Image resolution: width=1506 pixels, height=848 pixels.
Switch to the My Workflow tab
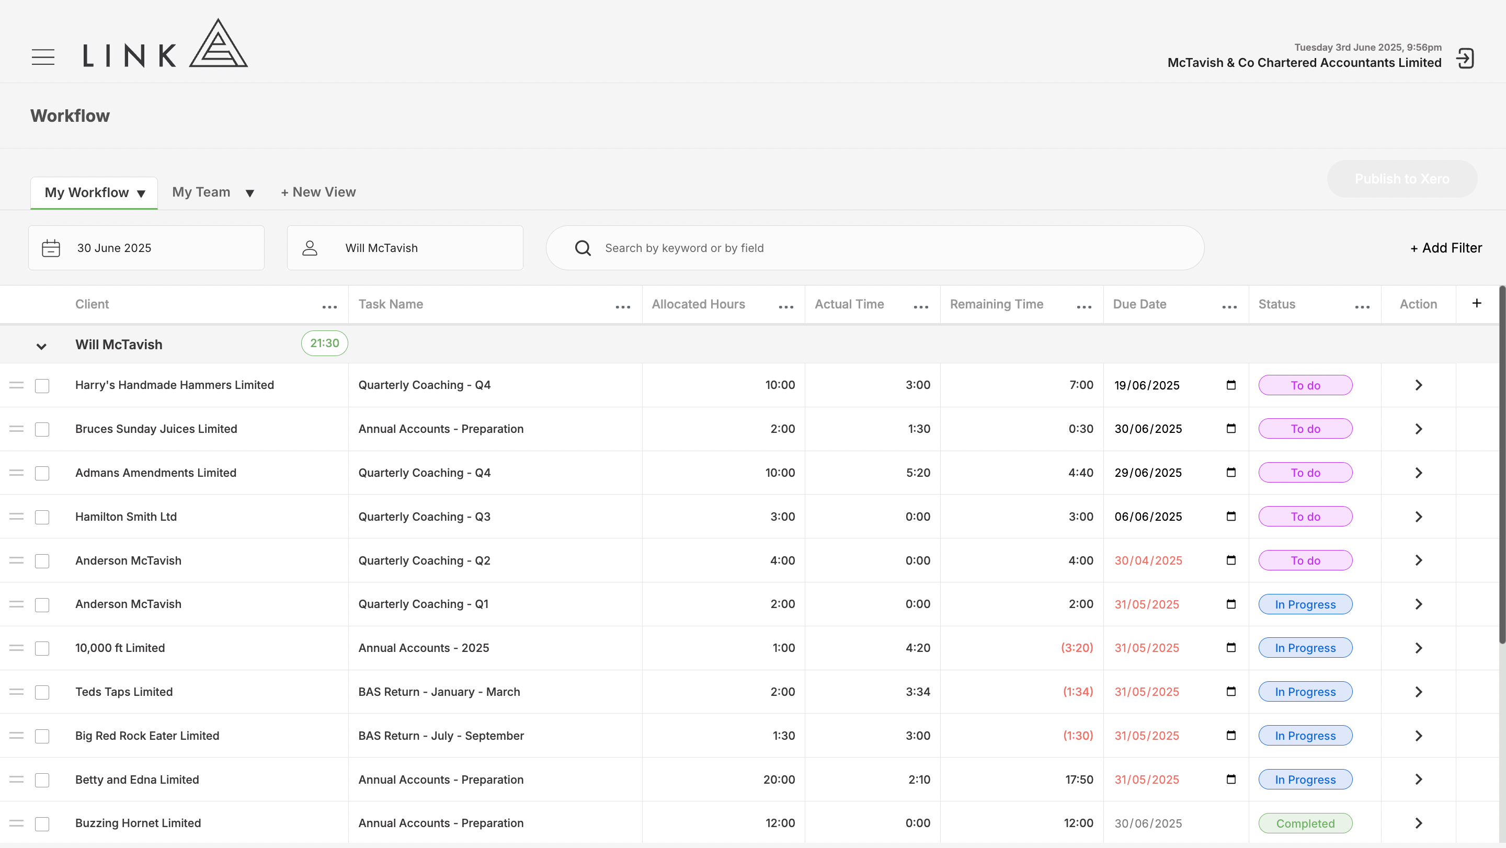pyautogui.click(x=87, y=192)
